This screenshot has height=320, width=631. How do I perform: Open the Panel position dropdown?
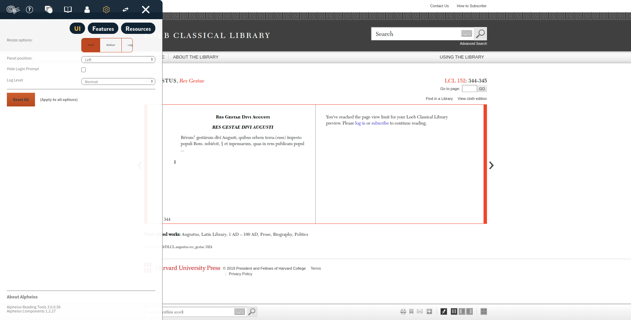coord(118,59)
